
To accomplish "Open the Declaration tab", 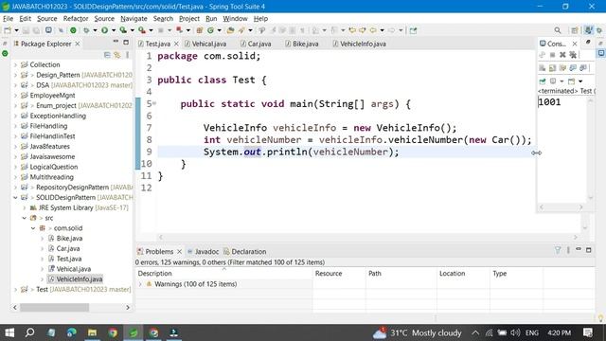I will [x=244, y=251].
